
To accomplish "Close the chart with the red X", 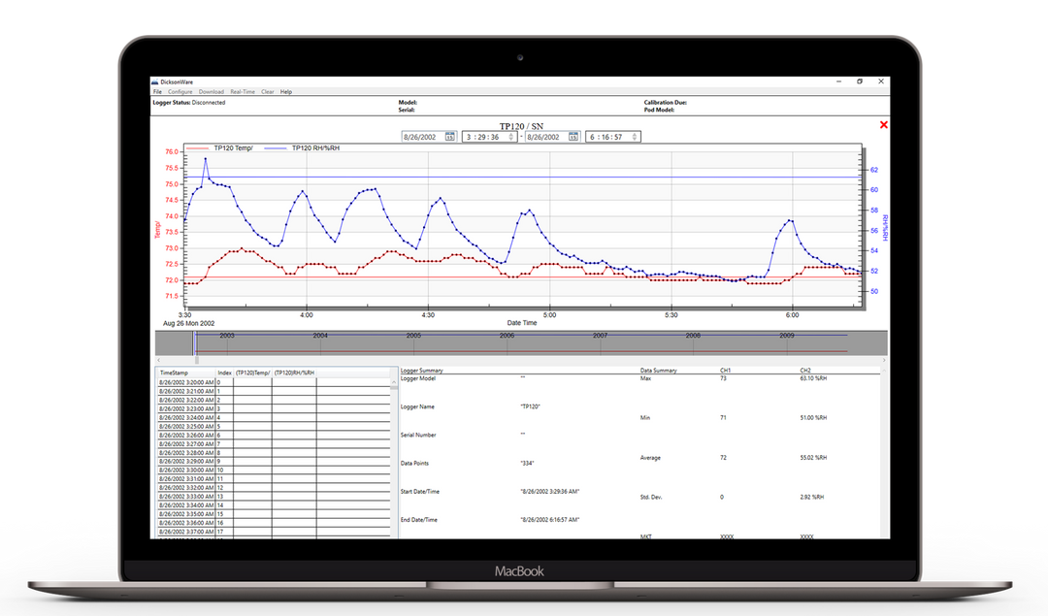I will coord(884,125).
